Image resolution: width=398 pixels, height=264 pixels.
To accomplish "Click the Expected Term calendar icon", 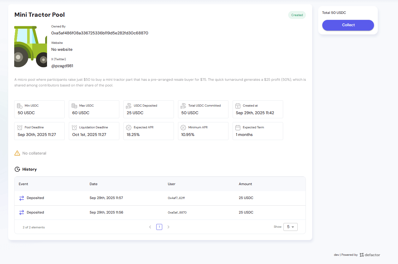I will click(238, 128).
